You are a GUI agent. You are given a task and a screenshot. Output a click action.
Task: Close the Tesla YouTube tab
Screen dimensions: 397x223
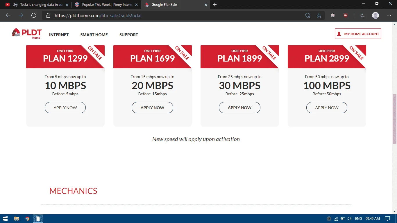(x=67, y=5)
